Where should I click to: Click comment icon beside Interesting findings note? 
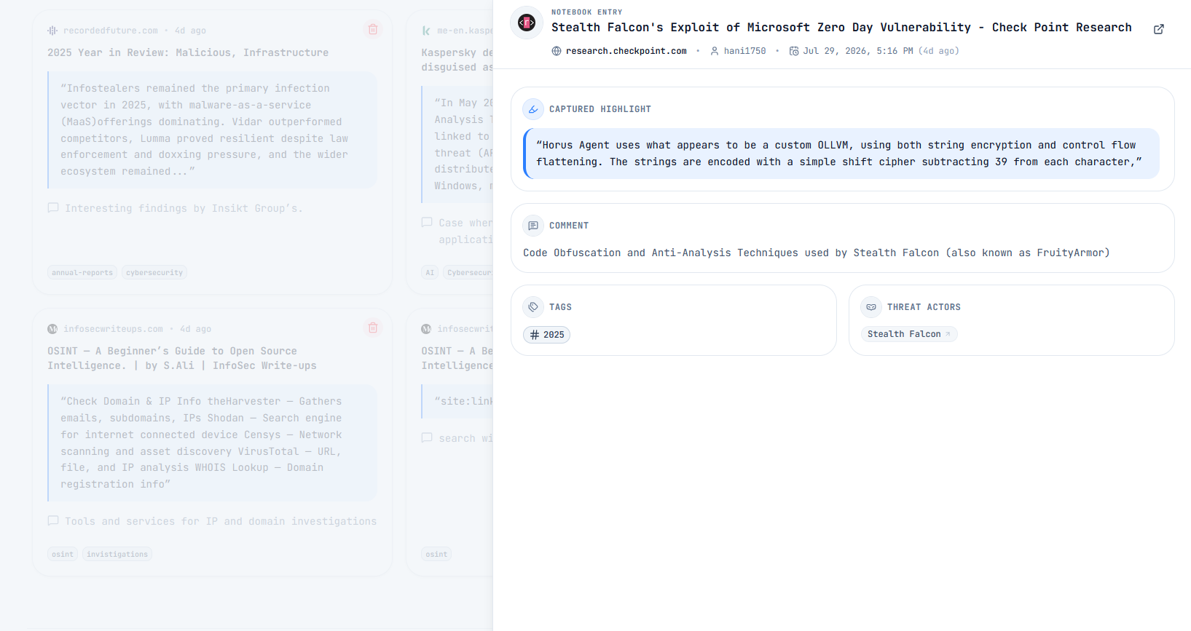[53, 208]
